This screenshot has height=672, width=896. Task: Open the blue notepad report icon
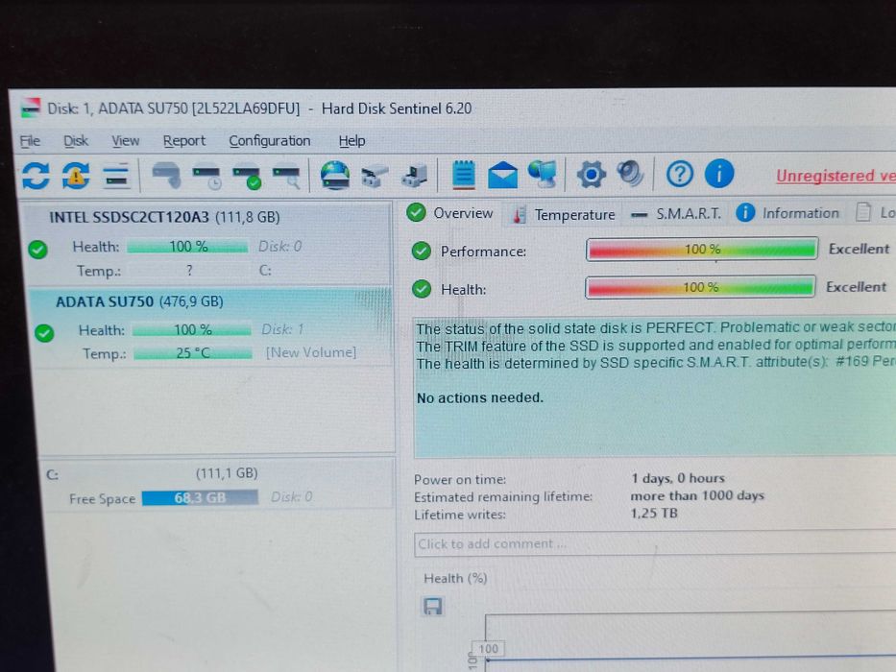pos(464,175)
